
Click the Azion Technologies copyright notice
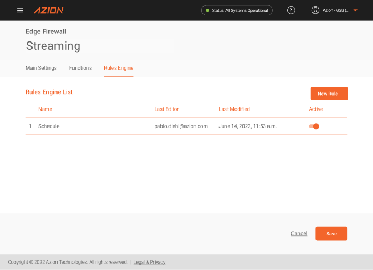point(68,262)
